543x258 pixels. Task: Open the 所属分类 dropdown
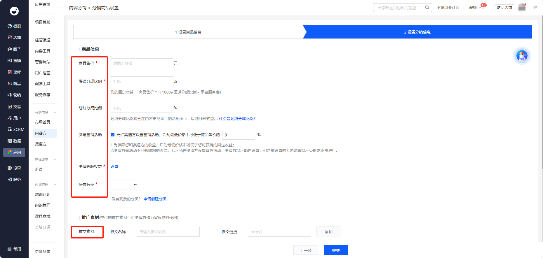(x=124, y=185)
